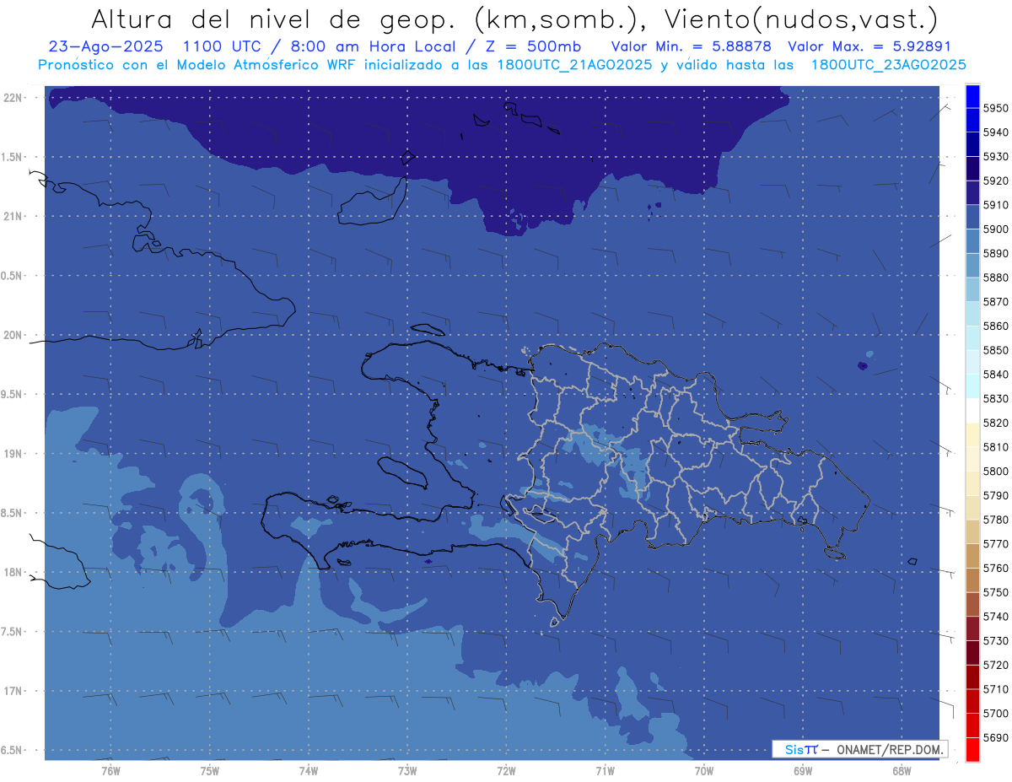Click the '5930' colorbar value
Image resolution: width=1012 pixels, height=782 pixels.
pyautogui.click(x=996, y=156)
